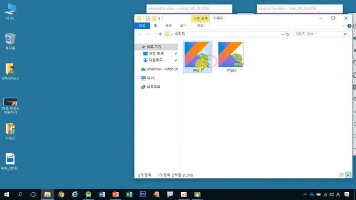Open taskbar search

20,194
